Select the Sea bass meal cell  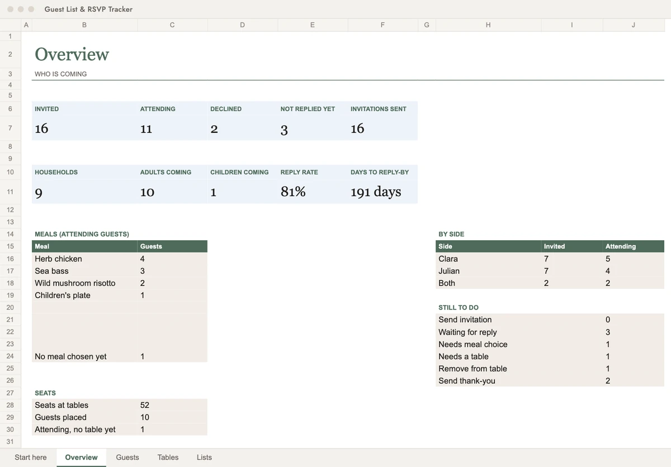pyautogui.click(x=84, y=271)
